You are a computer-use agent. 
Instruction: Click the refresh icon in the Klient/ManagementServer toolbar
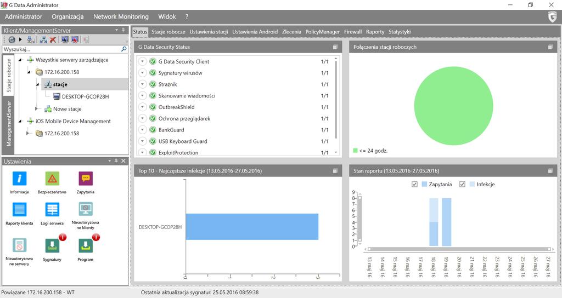[x=12, y=39]
